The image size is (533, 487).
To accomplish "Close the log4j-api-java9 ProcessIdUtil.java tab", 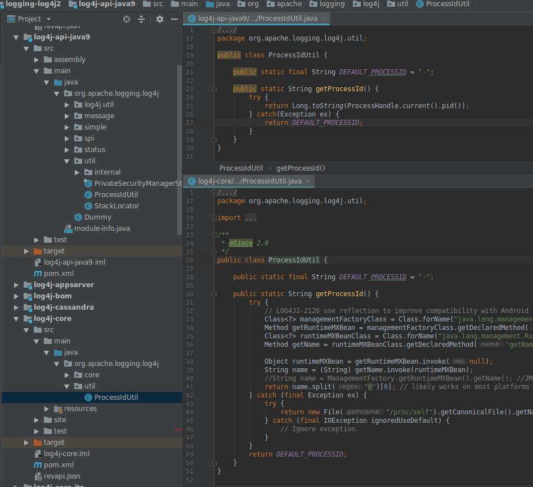I will tap(323, 19).
